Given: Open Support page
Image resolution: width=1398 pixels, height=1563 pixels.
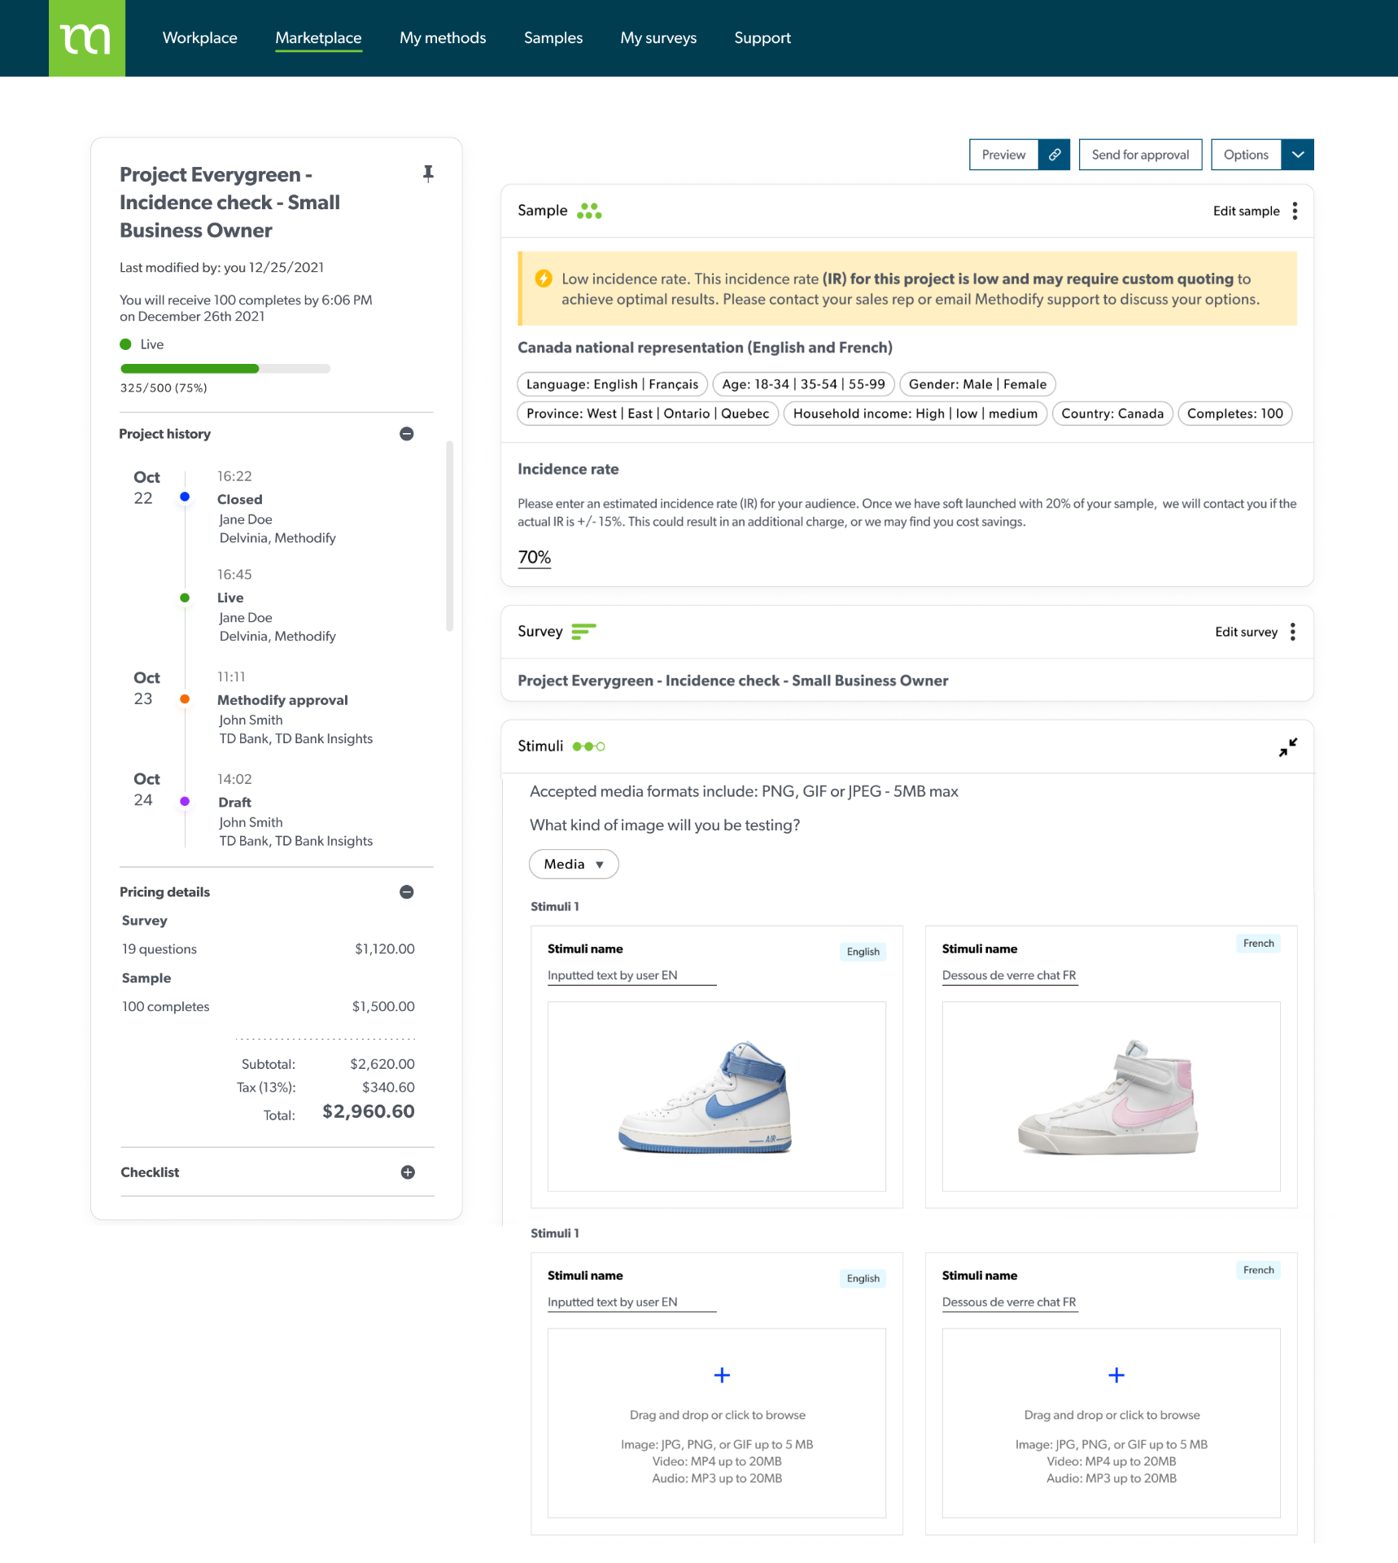Looking at the screenshot, I should pos(762,37).
